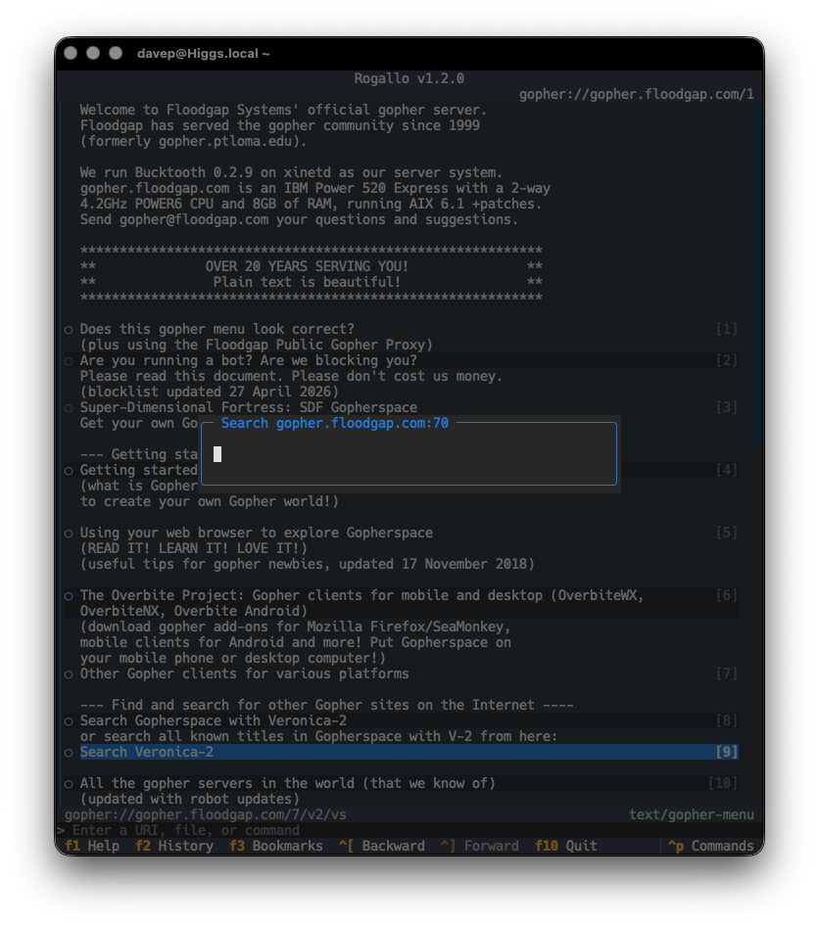
Task: Click f10 Quit in the footer
Action: tap(565, 846)
